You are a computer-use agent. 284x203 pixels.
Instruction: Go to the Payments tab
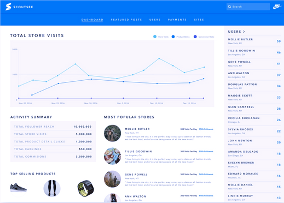(177, 20)
